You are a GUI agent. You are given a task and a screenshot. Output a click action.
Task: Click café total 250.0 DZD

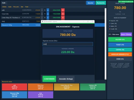pos(57,10)
